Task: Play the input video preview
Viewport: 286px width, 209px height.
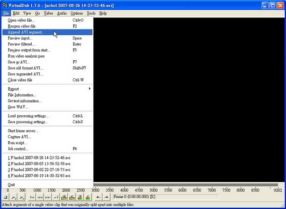Action: tap(14, 197)
